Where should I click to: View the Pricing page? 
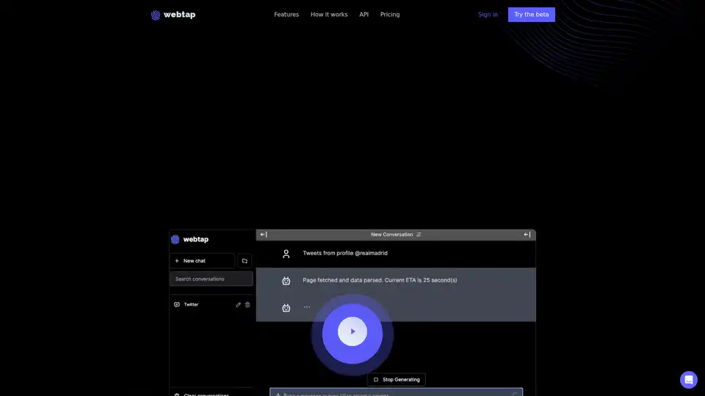[390, 15]
